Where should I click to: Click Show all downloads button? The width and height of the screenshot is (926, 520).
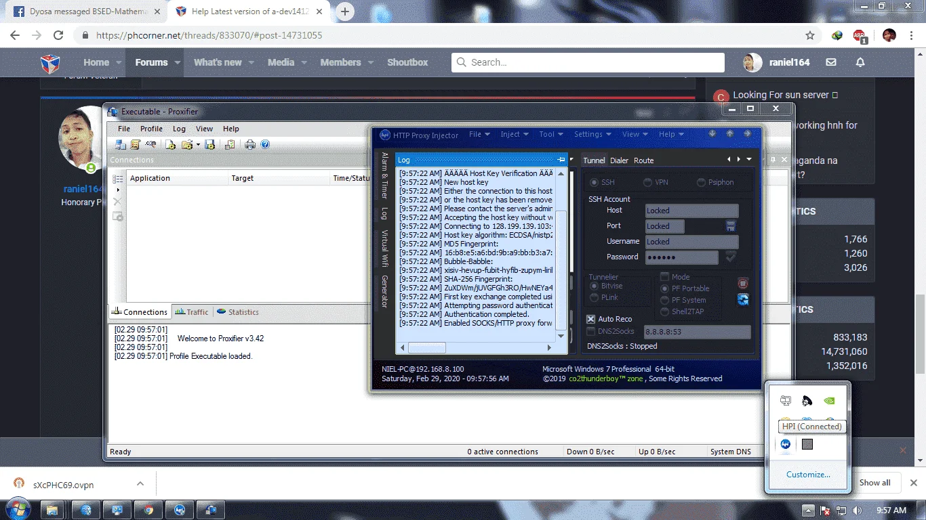[x=875, y=483]
